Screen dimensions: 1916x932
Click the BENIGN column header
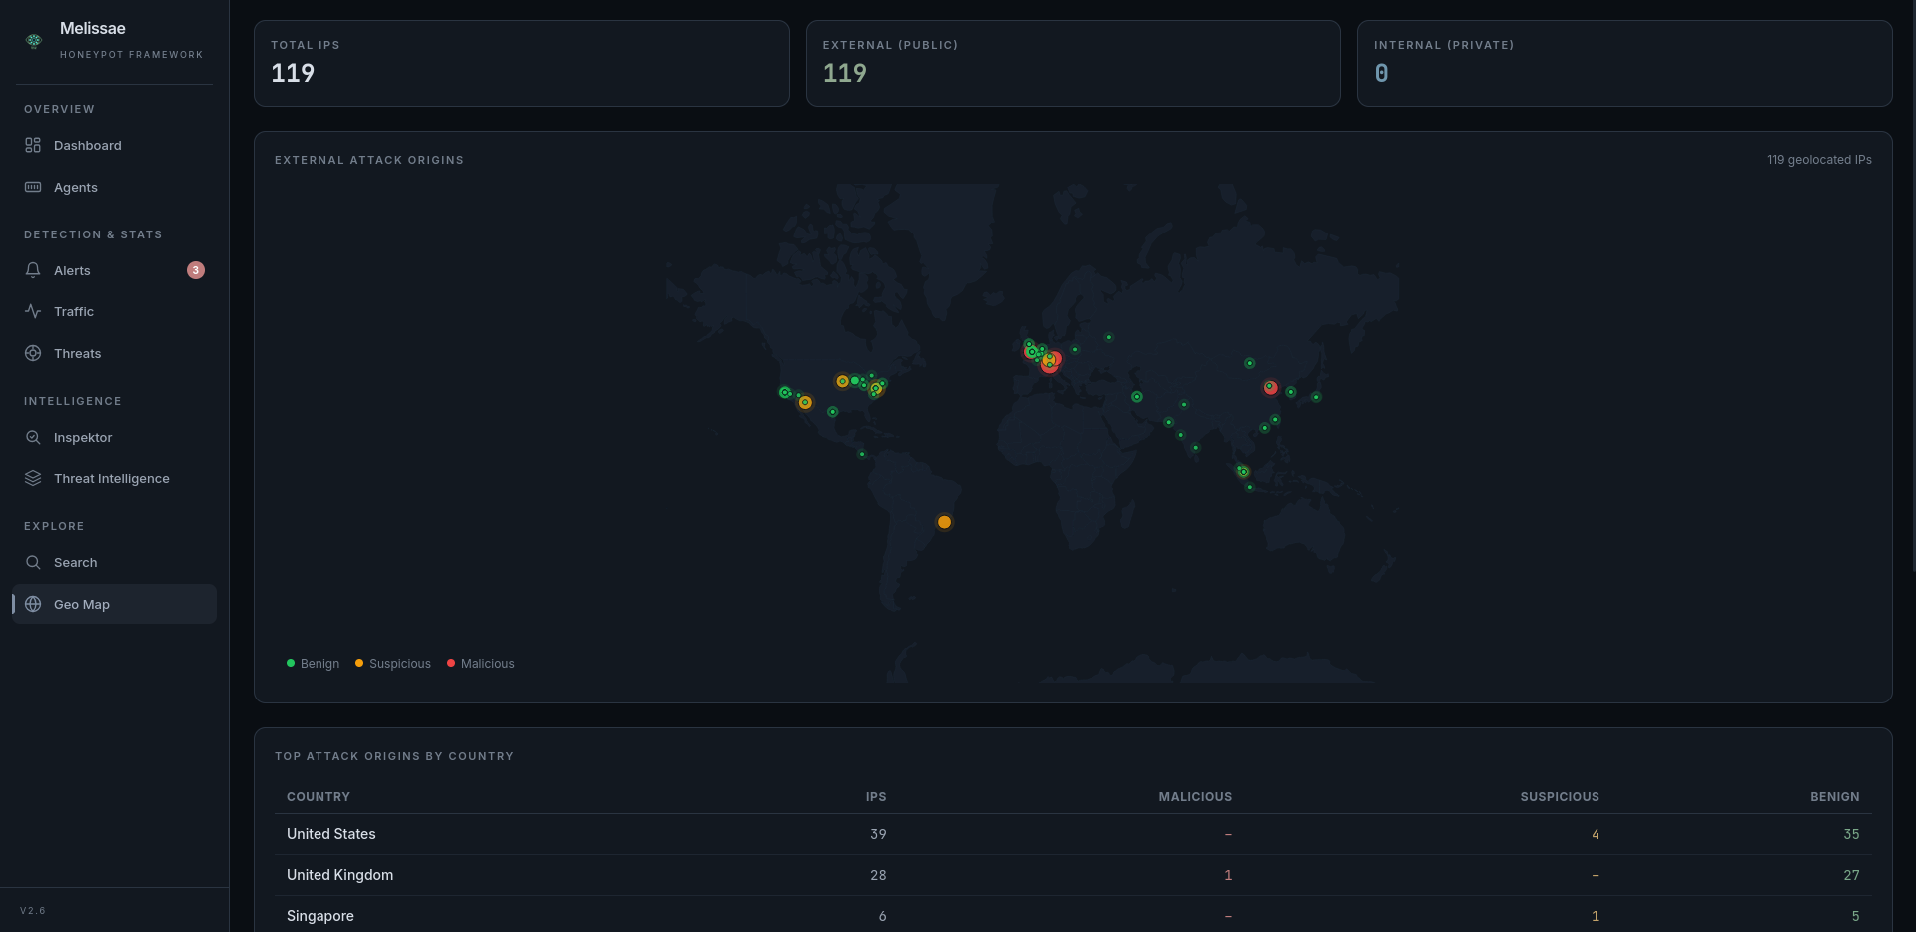click(x=1835, y=796)
